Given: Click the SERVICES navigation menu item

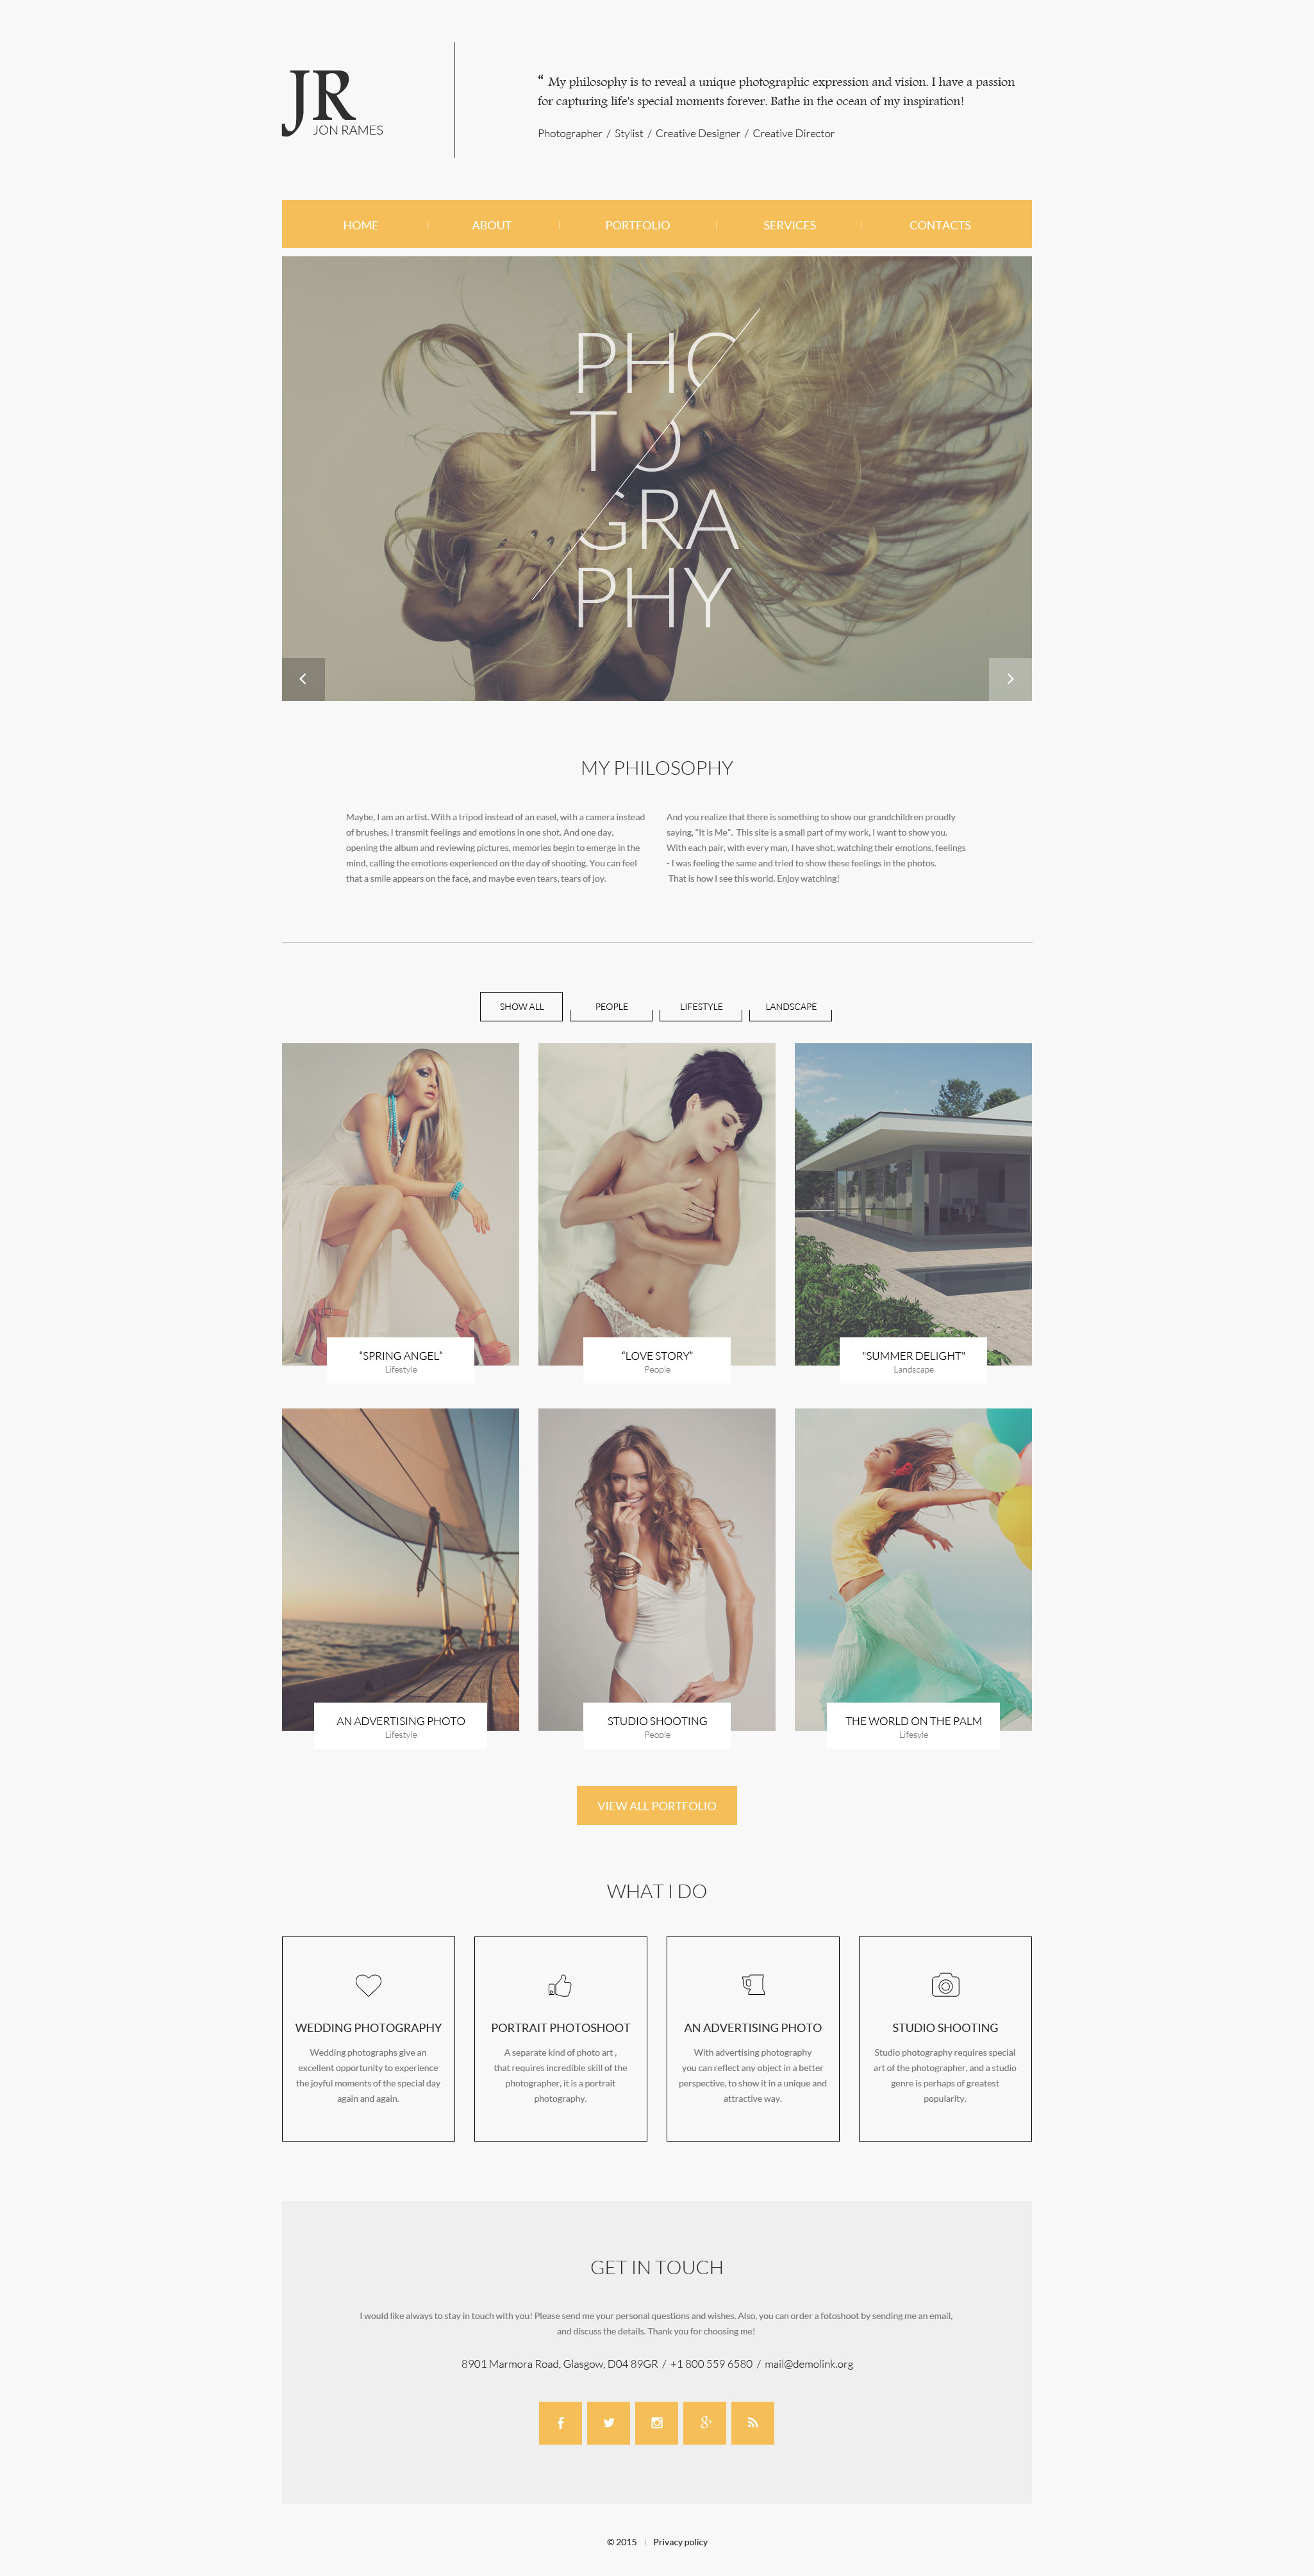Looking at the screenshot, I should tap(790, 227).
